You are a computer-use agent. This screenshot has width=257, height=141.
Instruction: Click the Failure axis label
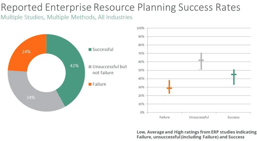click(x=165, y=117)
